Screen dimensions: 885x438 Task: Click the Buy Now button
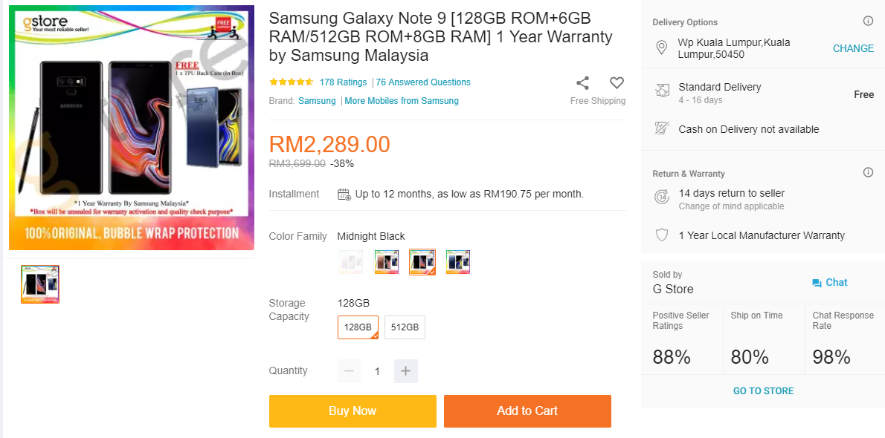tap(353, 411)
